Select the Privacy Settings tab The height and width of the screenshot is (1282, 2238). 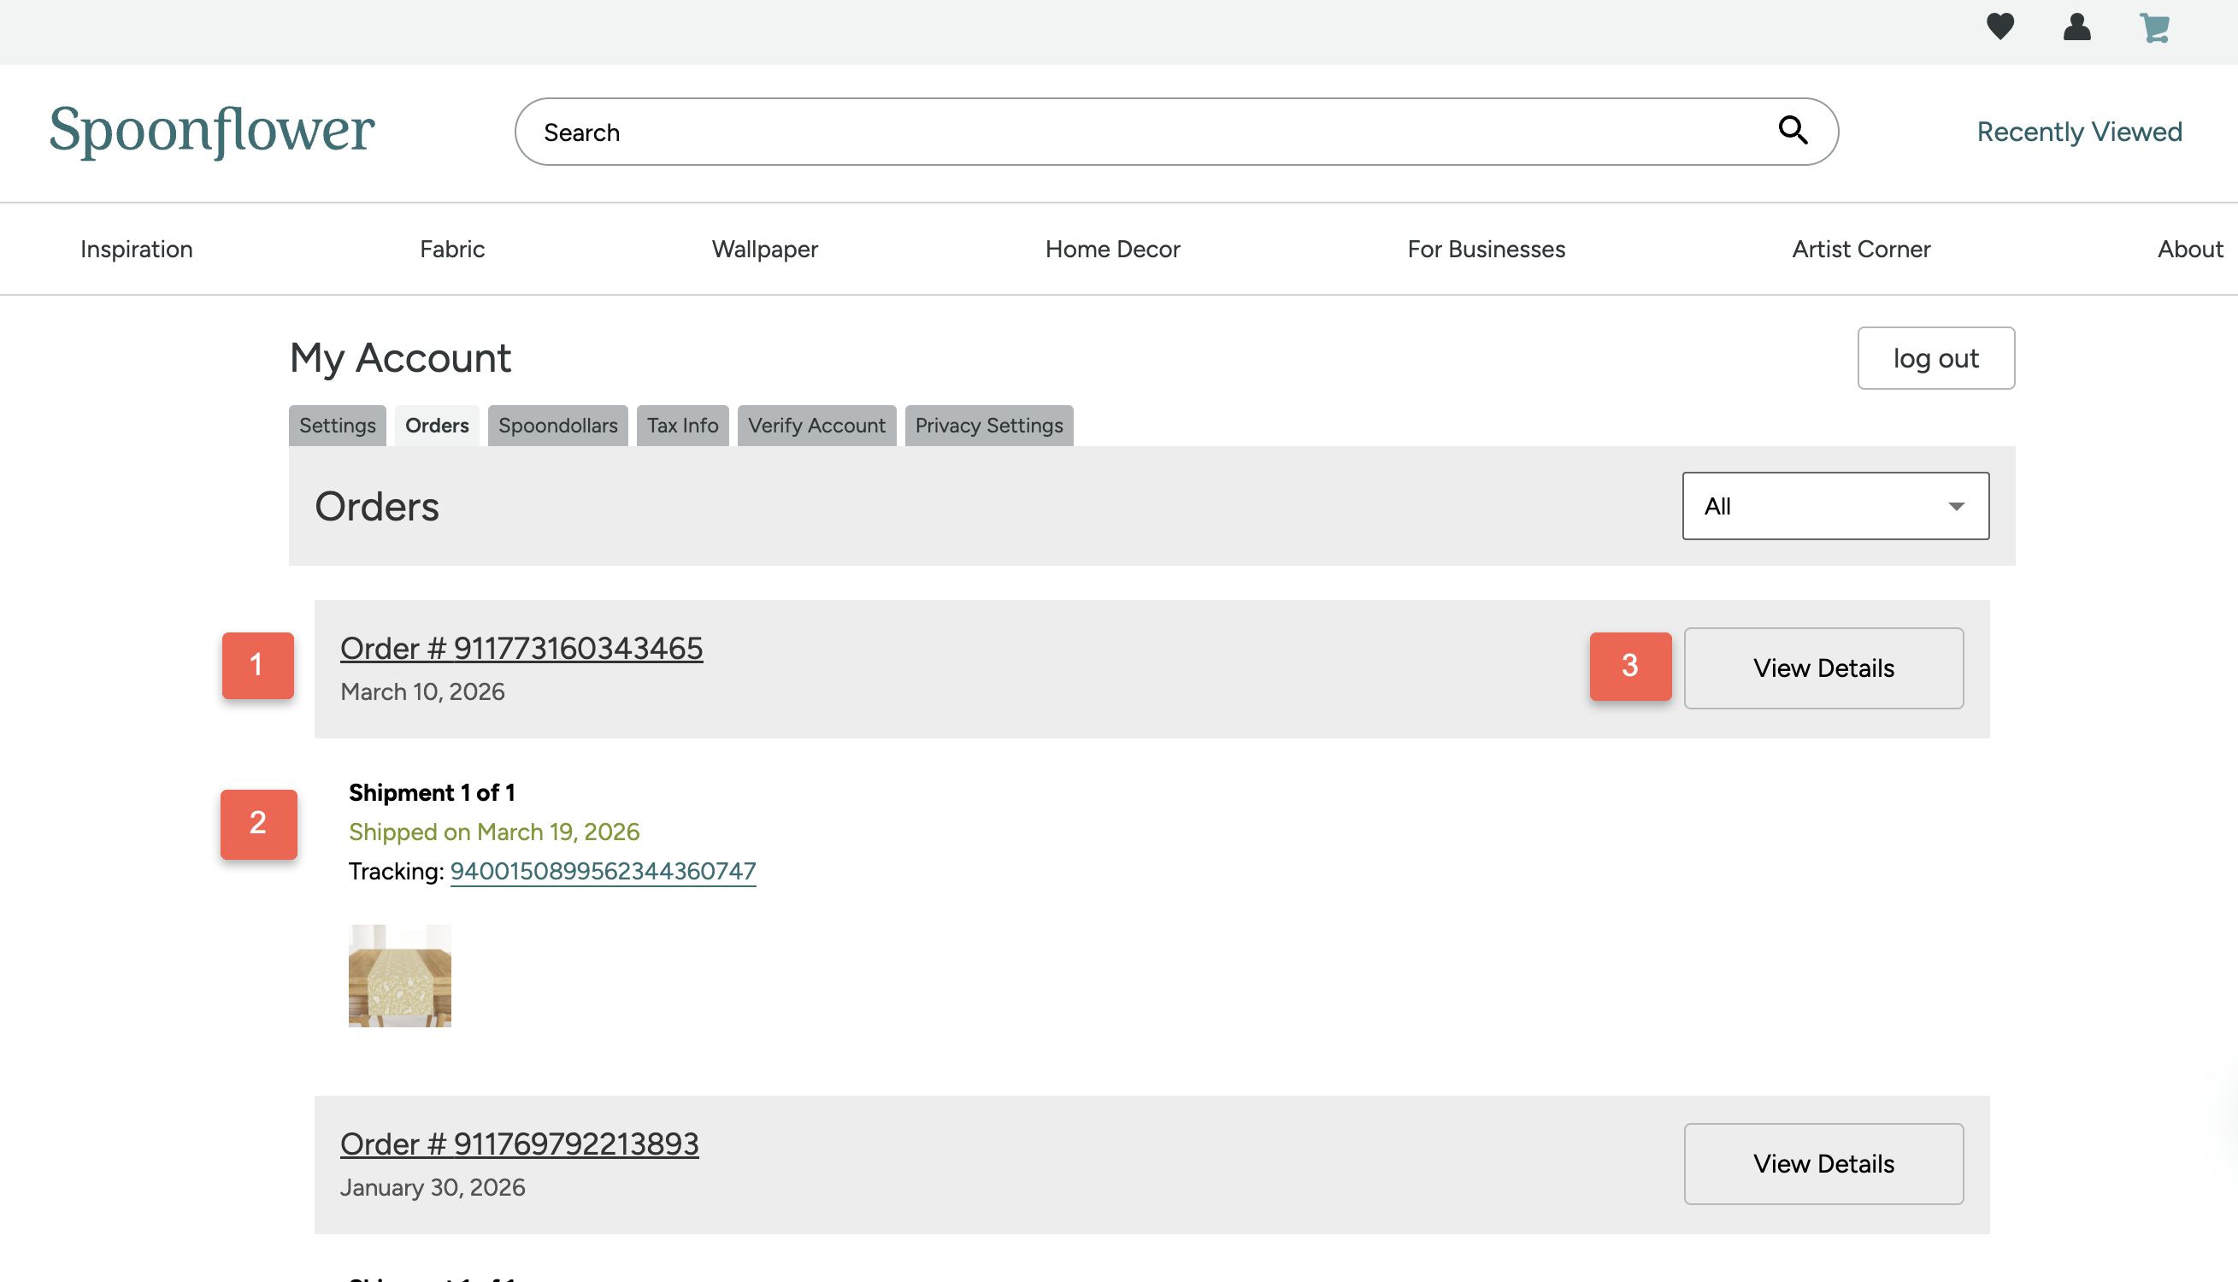coord(989,426)
